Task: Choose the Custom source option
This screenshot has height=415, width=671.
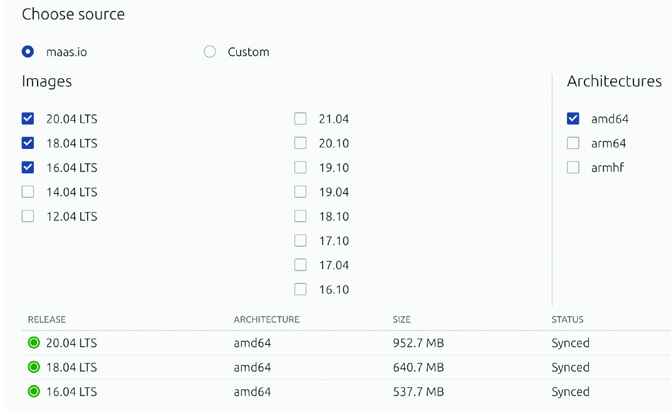Action: pos(210,52)
